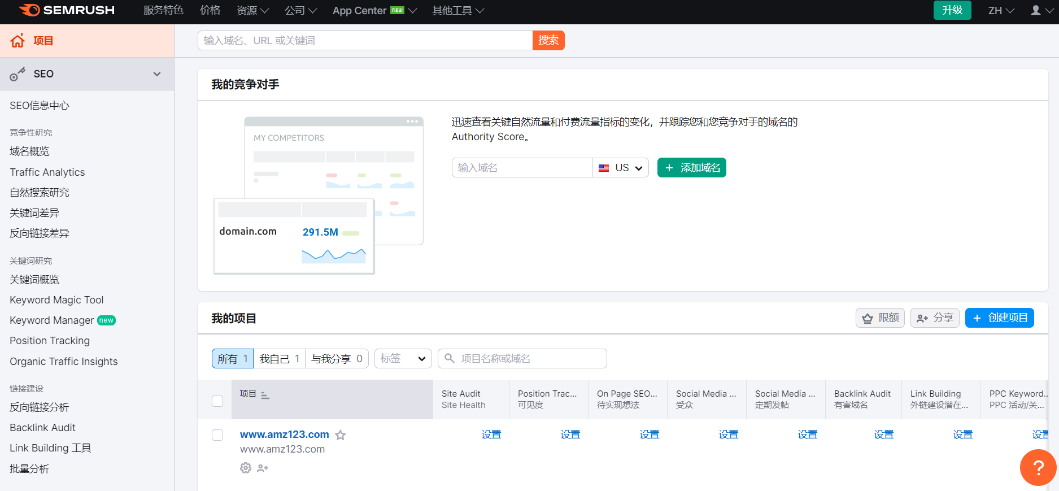Image resolution: width=1059 pixels, height=491 pixels.
Task: Click the orange 搜索 search button
Action: (548, 40)
